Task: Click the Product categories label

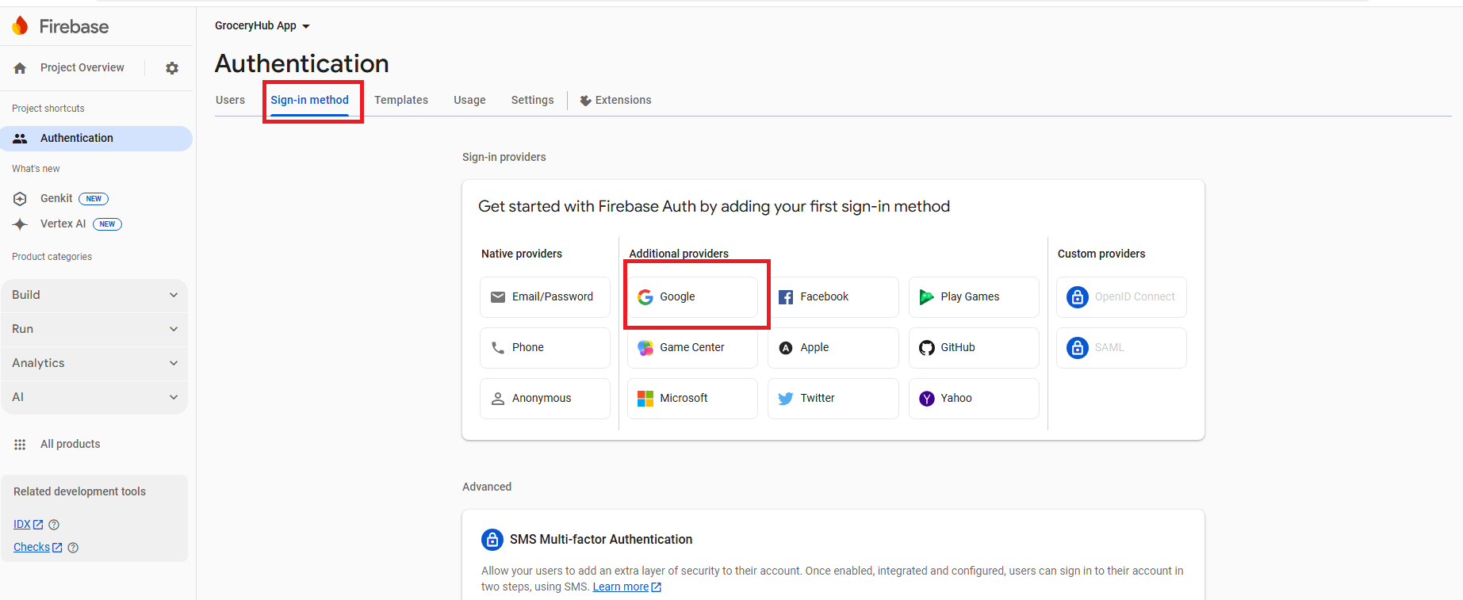Action: (52, 257)
